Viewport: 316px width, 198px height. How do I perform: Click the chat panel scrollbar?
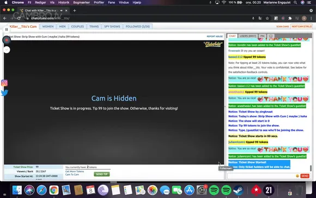coord(311,168)
